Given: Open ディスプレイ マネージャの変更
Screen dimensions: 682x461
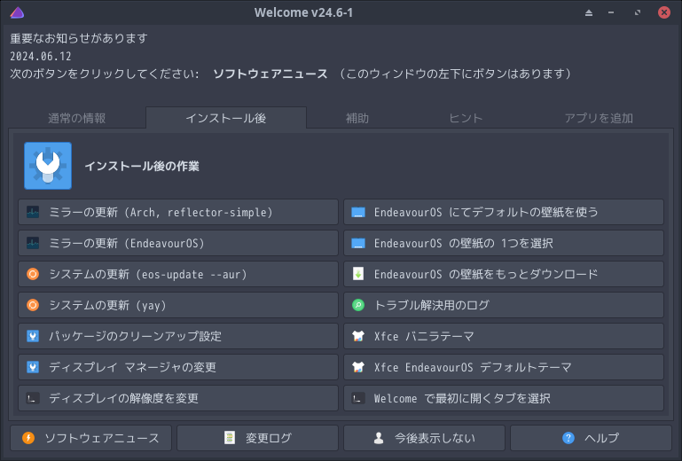Looking at the screenshot, I should pos(178,367).
